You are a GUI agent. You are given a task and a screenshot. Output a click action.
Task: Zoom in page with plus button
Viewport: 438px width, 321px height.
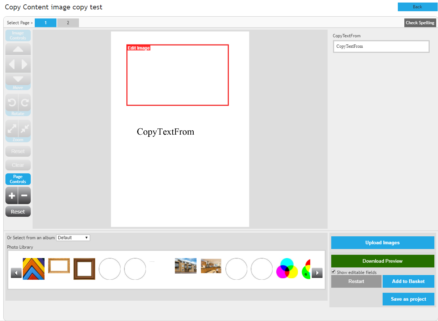(12, 196)
